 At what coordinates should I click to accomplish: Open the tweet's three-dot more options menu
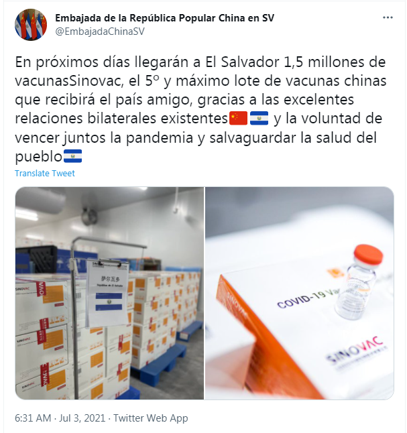388,17
